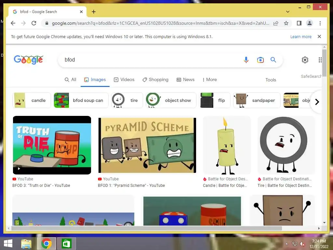
Task: Open BFOD 1 "Pyramid Scheme" YouTube link
Action: [131, 185]
